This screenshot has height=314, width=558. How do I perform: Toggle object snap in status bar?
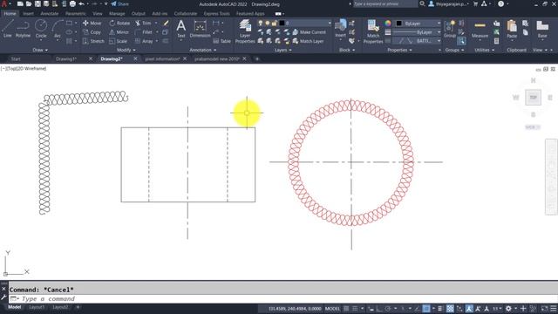pyautogui.click(x=426, y=309)
